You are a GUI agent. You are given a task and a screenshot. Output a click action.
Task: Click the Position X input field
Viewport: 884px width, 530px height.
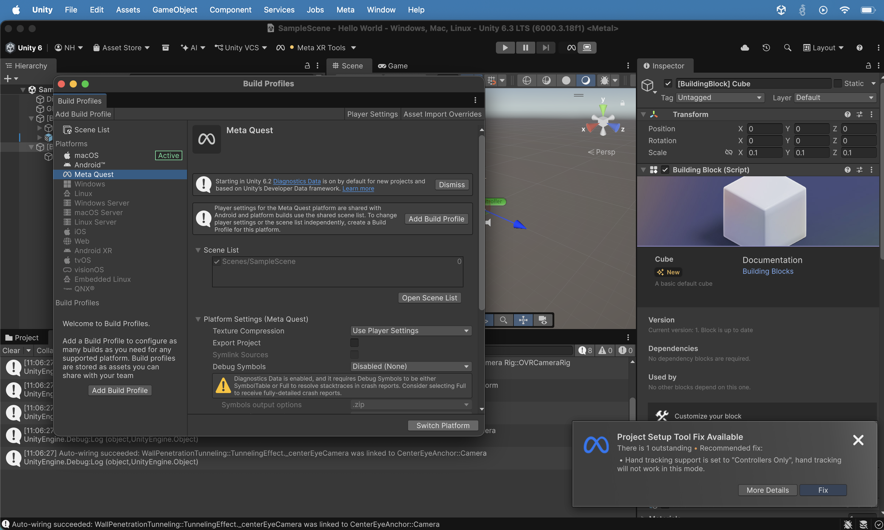point(764,129)
